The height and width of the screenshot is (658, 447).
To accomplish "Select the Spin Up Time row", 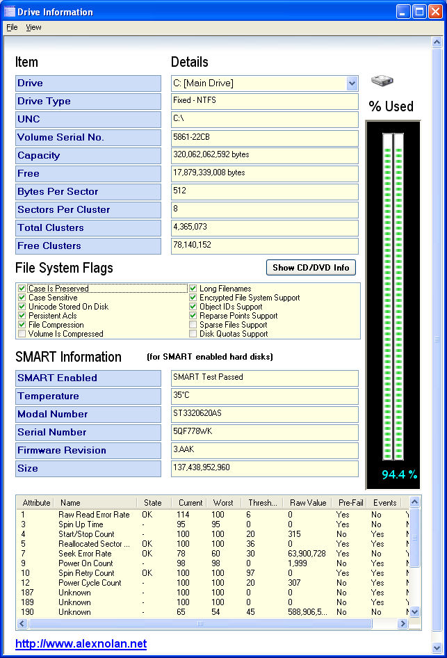I will point(213,524).
